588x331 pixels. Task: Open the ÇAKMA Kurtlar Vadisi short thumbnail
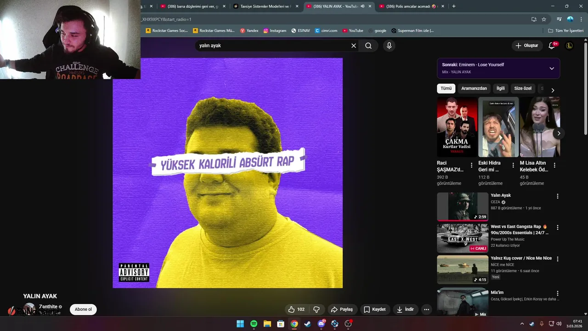pos(457,127)
